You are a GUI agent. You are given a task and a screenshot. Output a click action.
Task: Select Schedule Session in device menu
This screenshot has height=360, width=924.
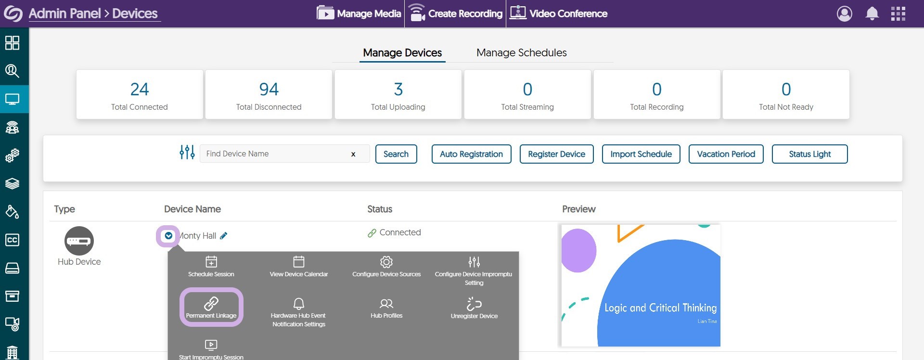(211, 266)
